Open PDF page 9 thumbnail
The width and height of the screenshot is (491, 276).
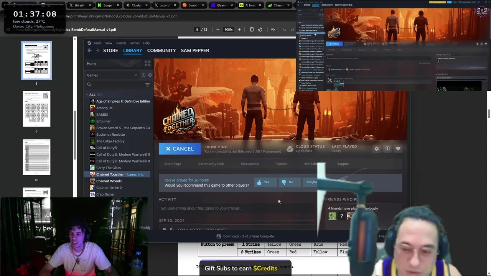pyautogui.click(x=36, y=109)
